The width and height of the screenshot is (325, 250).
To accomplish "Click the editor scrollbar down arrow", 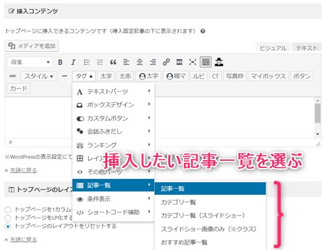I will click(318, 134).
